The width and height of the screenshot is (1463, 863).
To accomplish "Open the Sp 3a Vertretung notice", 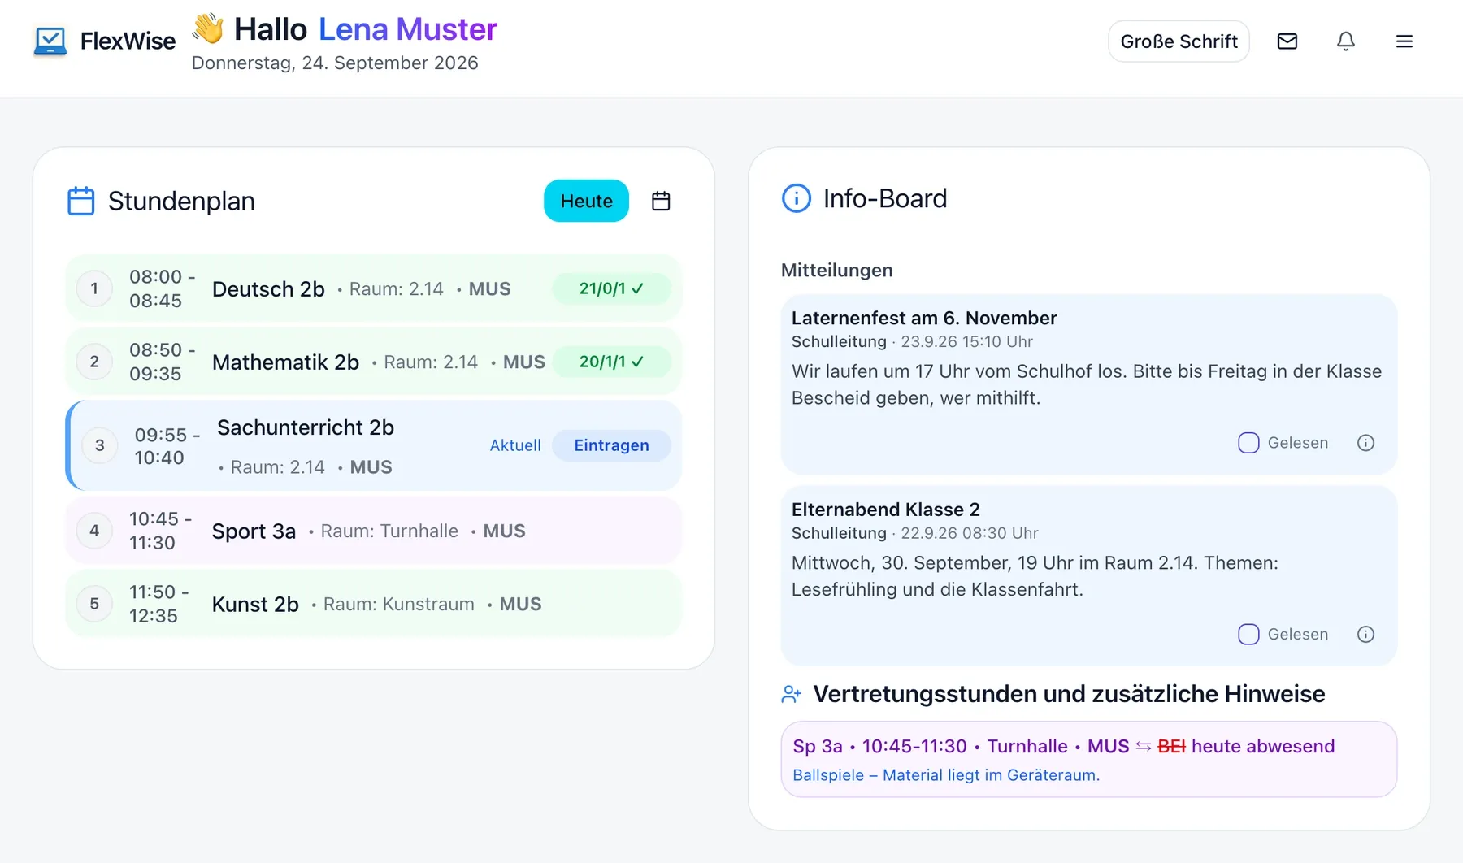I will tap(1088, 759).
